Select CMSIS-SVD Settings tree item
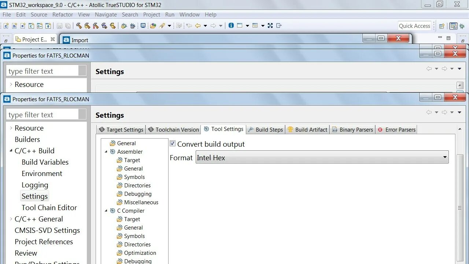 (x=47, y=230)
